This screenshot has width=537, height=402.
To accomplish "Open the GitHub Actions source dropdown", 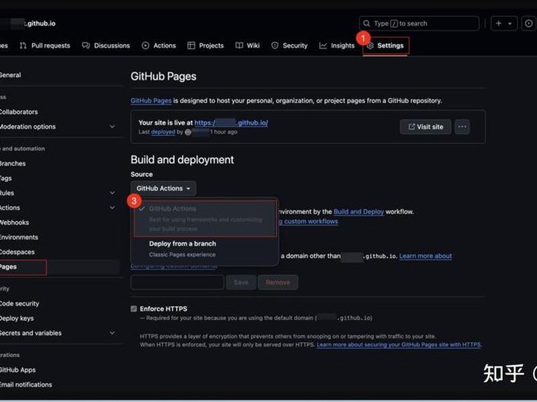I will click(x=163, y=188).
